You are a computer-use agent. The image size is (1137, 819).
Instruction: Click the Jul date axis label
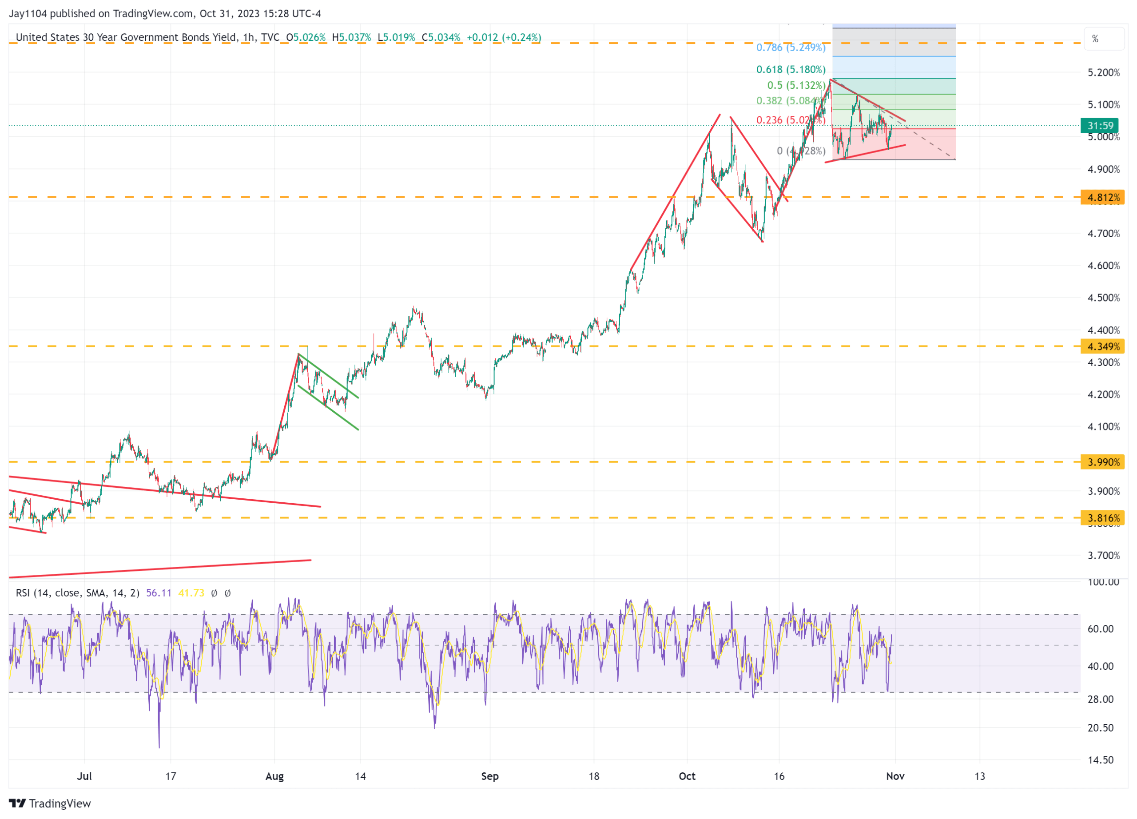[x=84, y=776]
